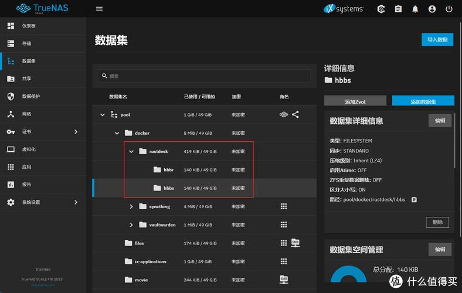Screen dimensions: 462x293
Task: Select the ix-applications dataset row
Action: [205, 261]
